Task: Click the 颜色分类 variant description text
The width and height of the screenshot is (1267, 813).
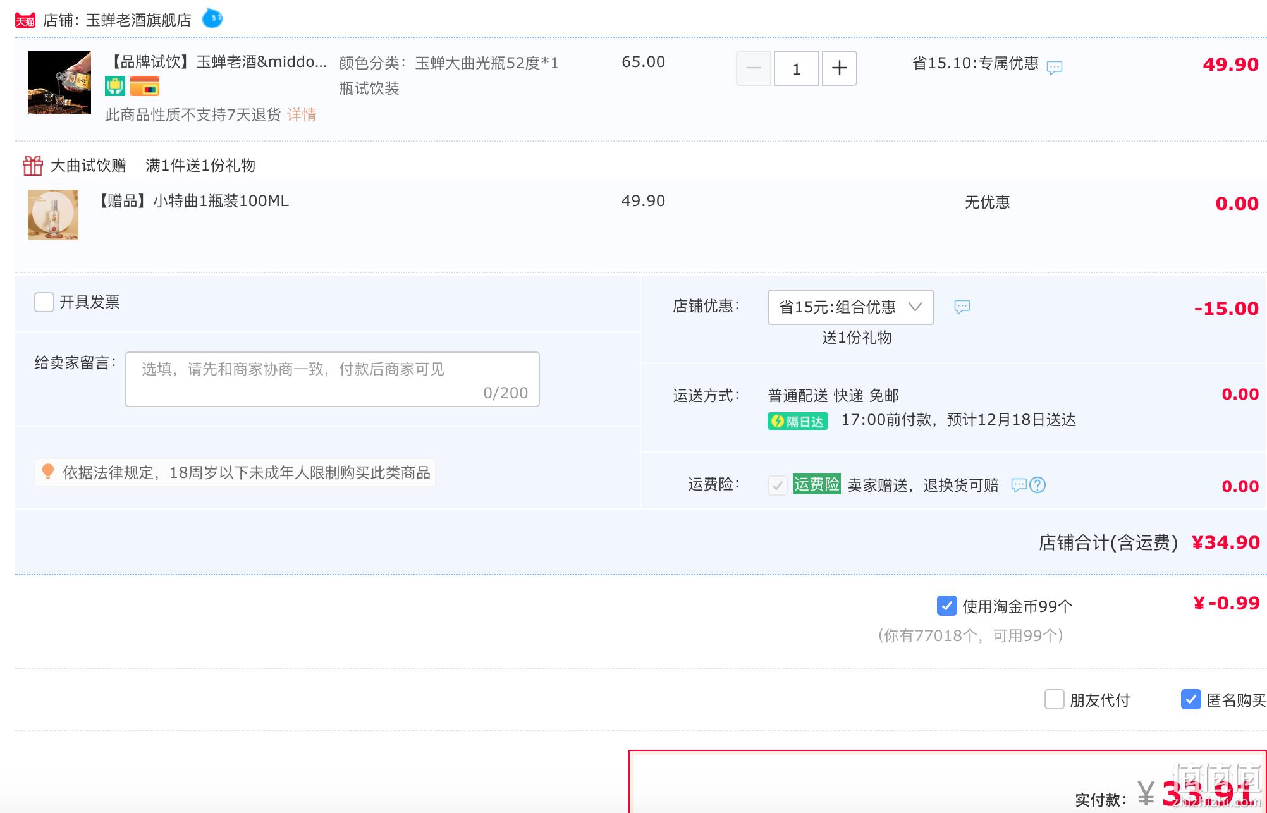Action: pyautogui.click(x=449, y=76)
